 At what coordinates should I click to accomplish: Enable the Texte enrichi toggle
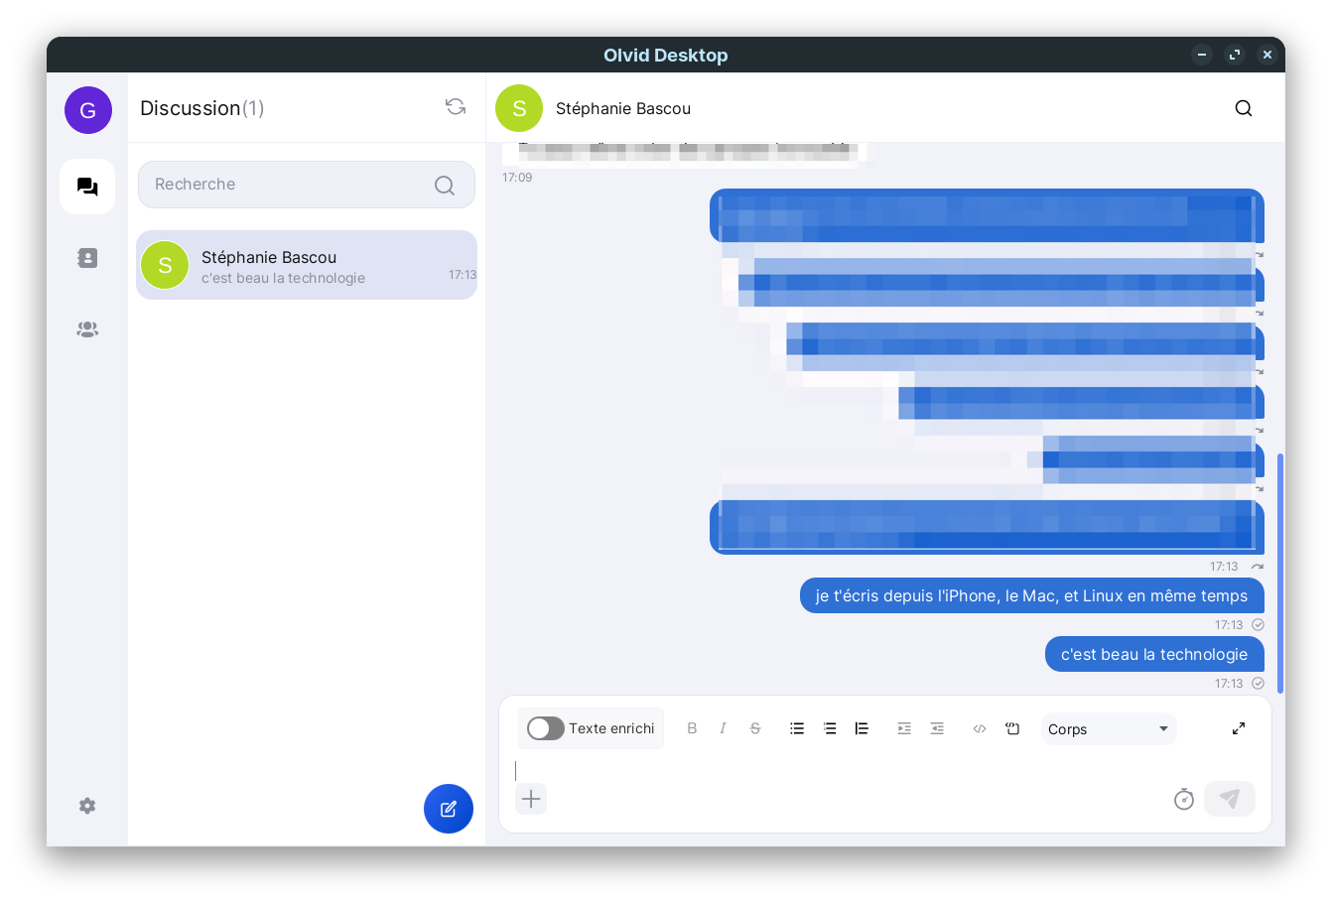pos(545,728)
